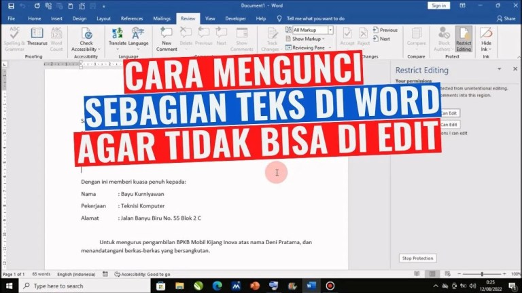Click the 65 words count in status bar
The height and width of the screenshot is (293, 522).
pos(41,275)
